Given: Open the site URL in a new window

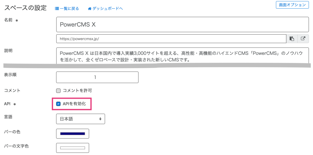Looking at the screenshot, I should click(303, 38).
